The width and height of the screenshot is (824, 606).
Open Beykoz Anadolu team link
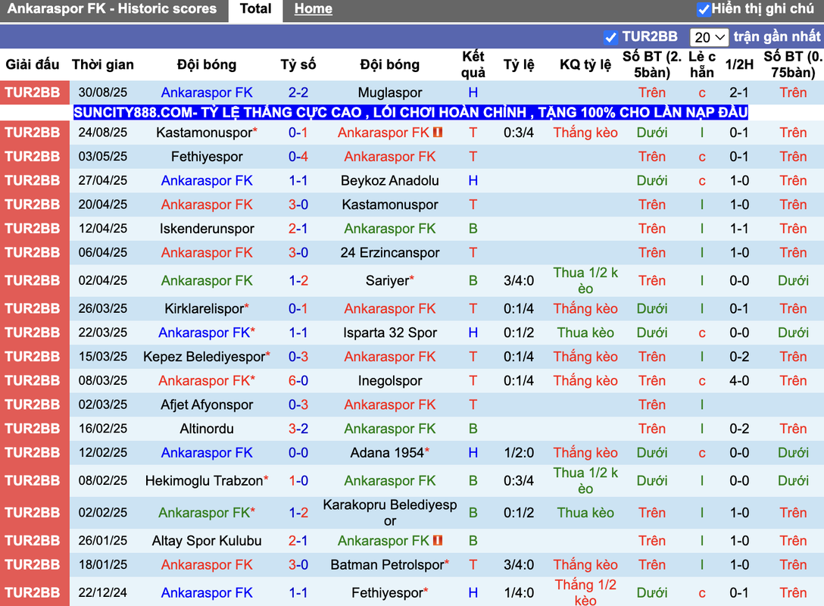point(390,181)
